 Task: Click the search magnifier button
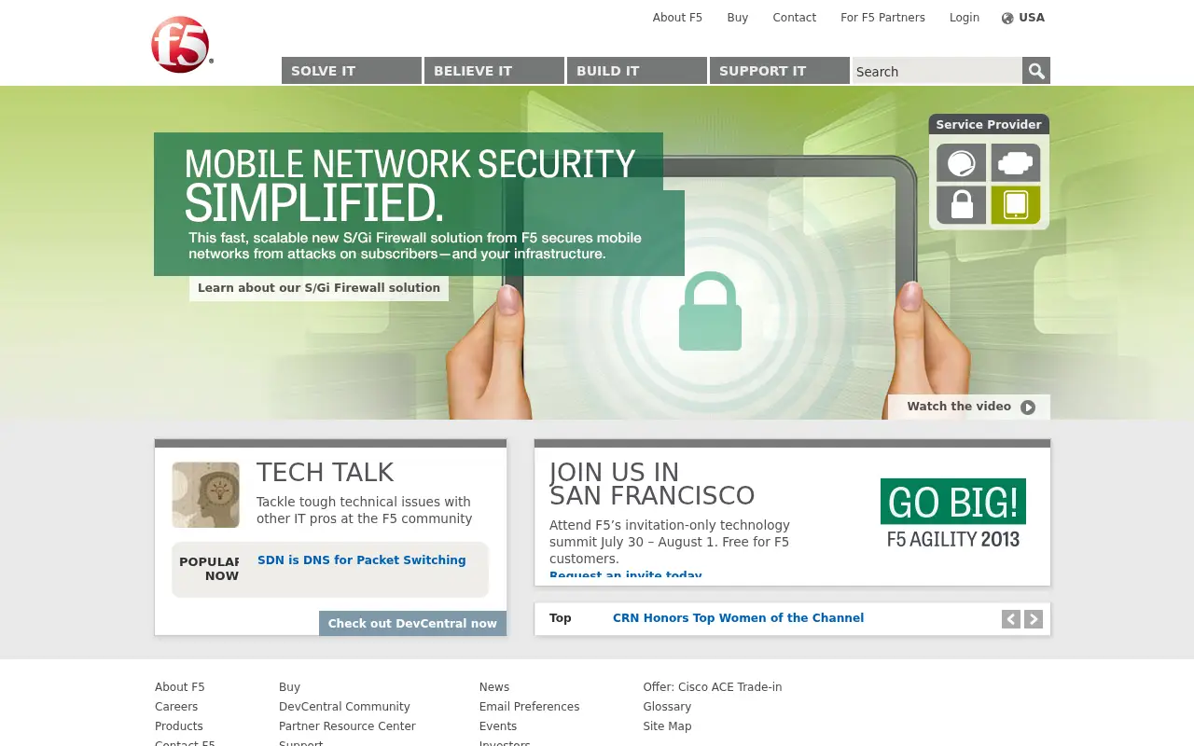[1036, 71]
